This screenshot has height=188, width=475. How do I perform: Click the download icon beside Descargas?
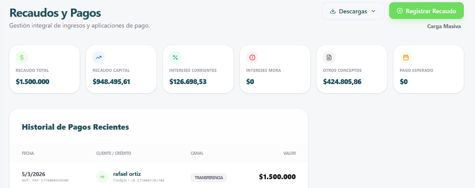click(x=333, y=11)
